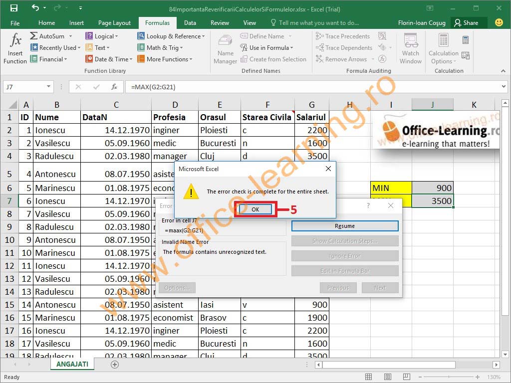
Task: Click OK in the Microsoft Excel dialog
Action: [255, 209]
